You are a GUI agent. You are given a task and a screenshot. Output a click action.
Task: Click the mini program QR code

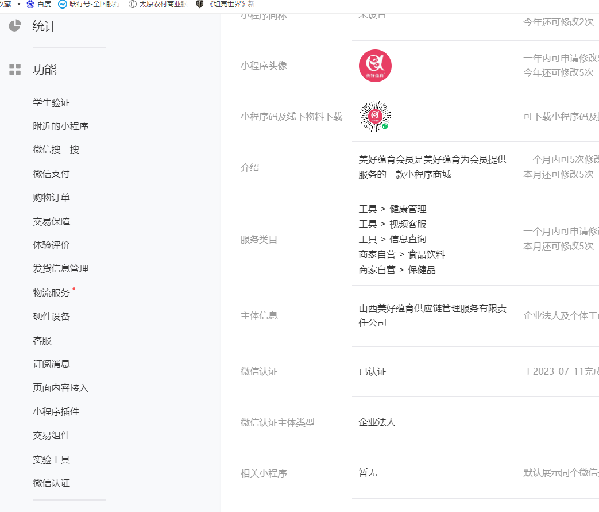[x=375, y=116]
